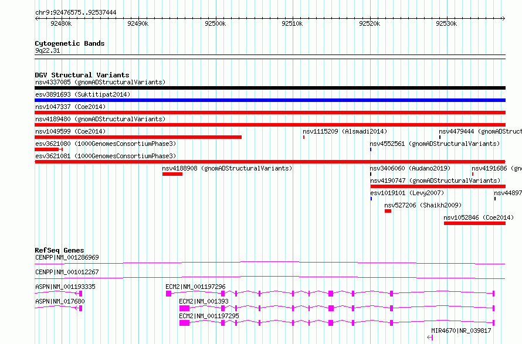The width and height of the screenshot is (522, 344).
Task: Click nsv4479444 variant label
Action: [480, 131]
